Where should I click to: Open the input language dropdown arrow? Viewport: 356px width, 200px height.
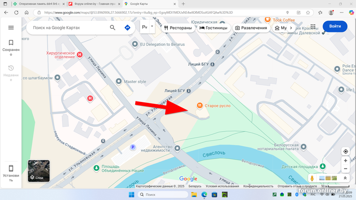pos(152,27)
